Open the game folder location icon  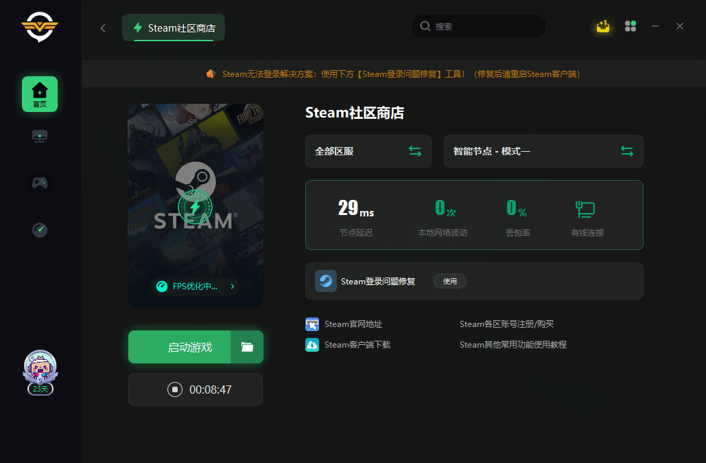247,347
